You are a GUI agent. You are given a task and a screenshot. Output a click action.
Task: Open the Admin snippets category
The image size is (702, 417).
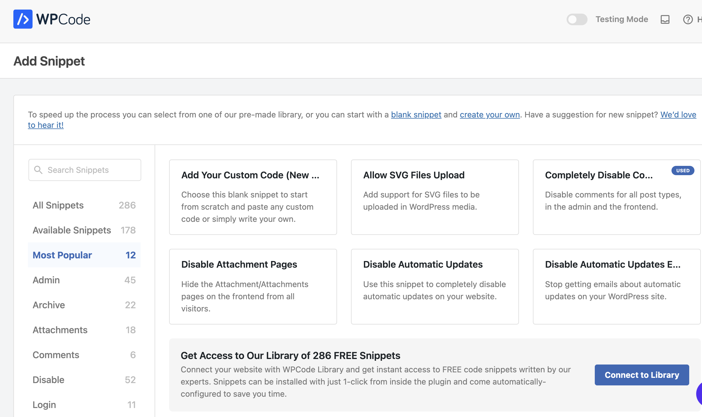tap(84, 280)
